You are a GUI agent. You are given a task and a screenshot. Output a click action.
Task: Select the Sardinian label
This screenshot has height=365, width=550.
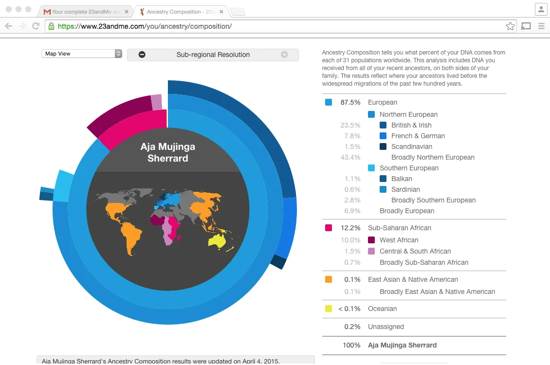coord(405,189)
